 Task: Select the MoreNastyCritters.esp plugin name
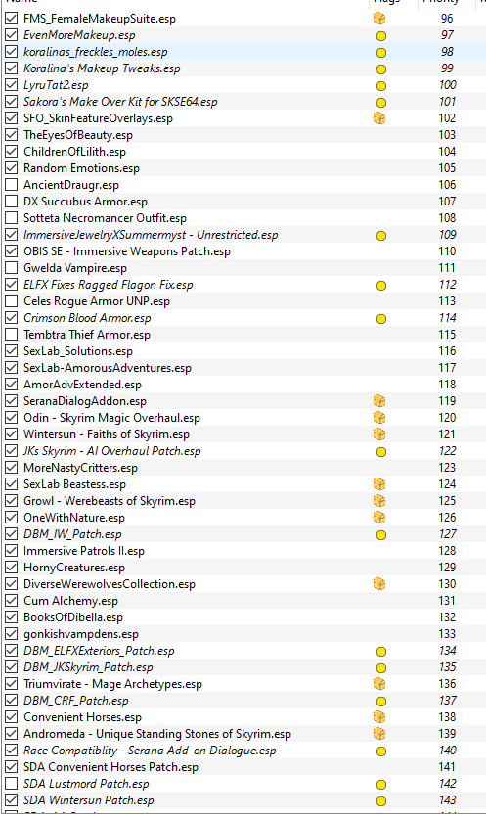(x=80, y=468)
